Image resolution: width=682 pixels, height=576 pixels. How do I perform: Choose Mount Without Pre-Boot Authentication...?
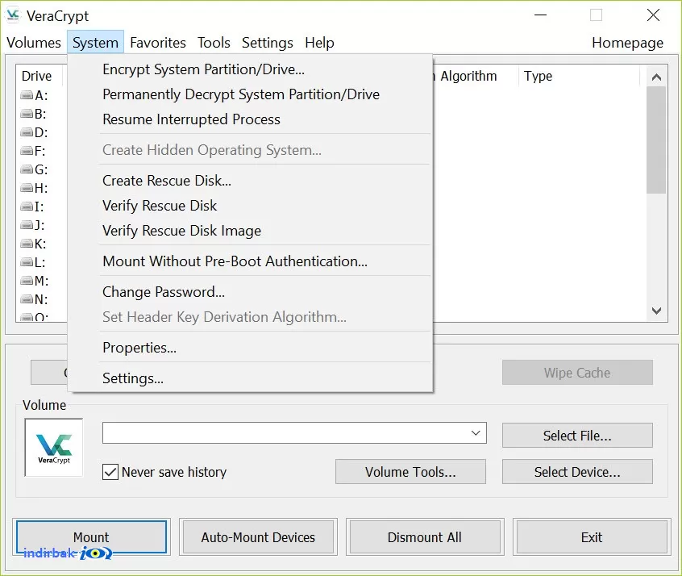point(251,261)
